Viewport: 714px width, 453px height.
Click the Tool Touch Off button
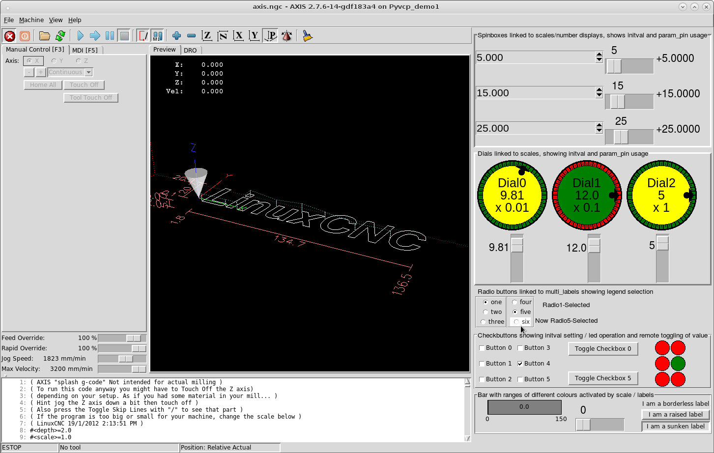[91, 98]
